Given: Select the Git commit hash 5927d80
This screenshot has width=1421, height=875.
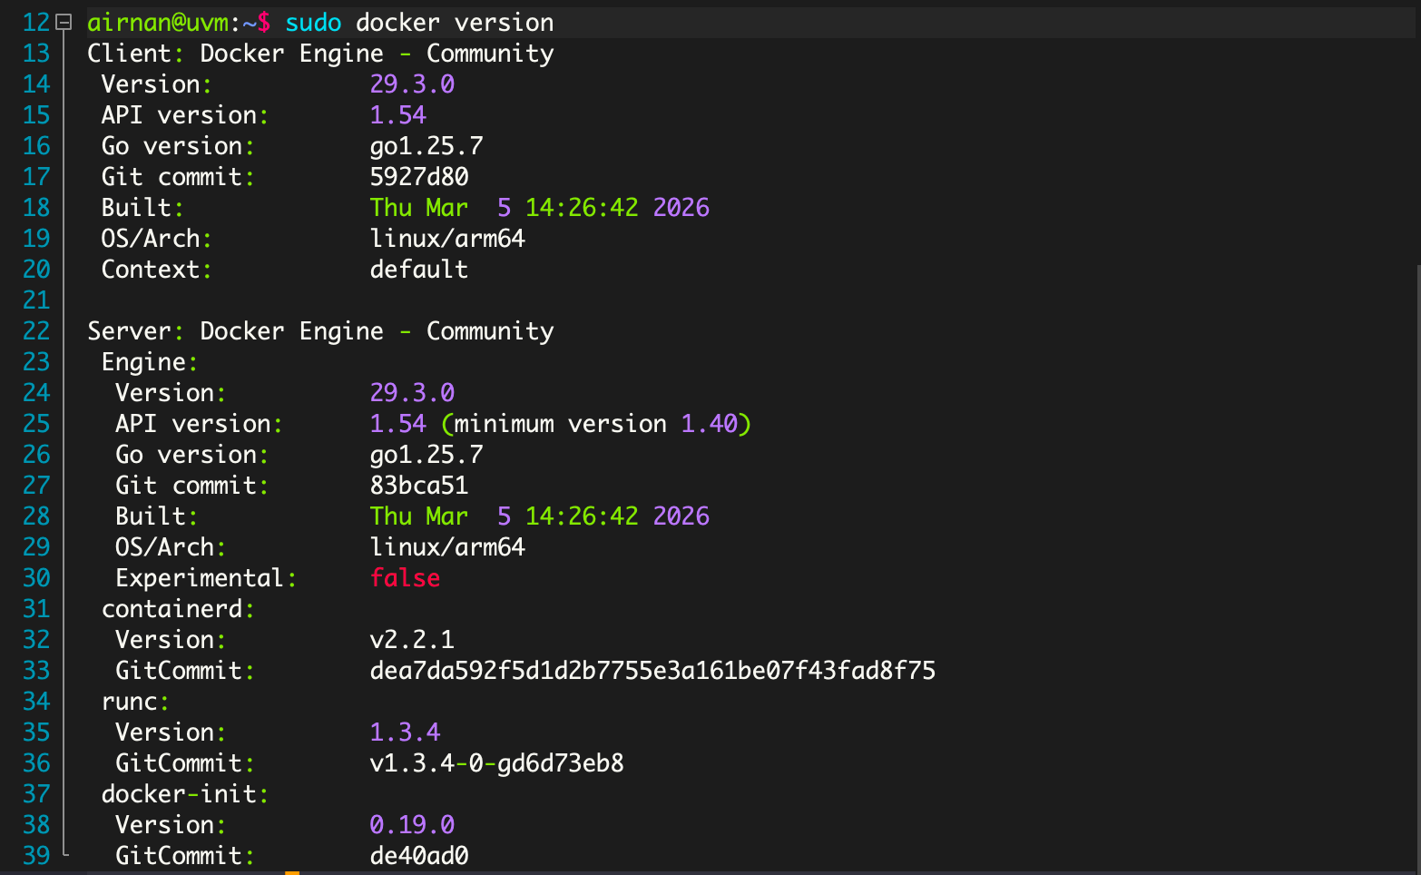Looking at the screenshot, I should [x=419, y=176].
